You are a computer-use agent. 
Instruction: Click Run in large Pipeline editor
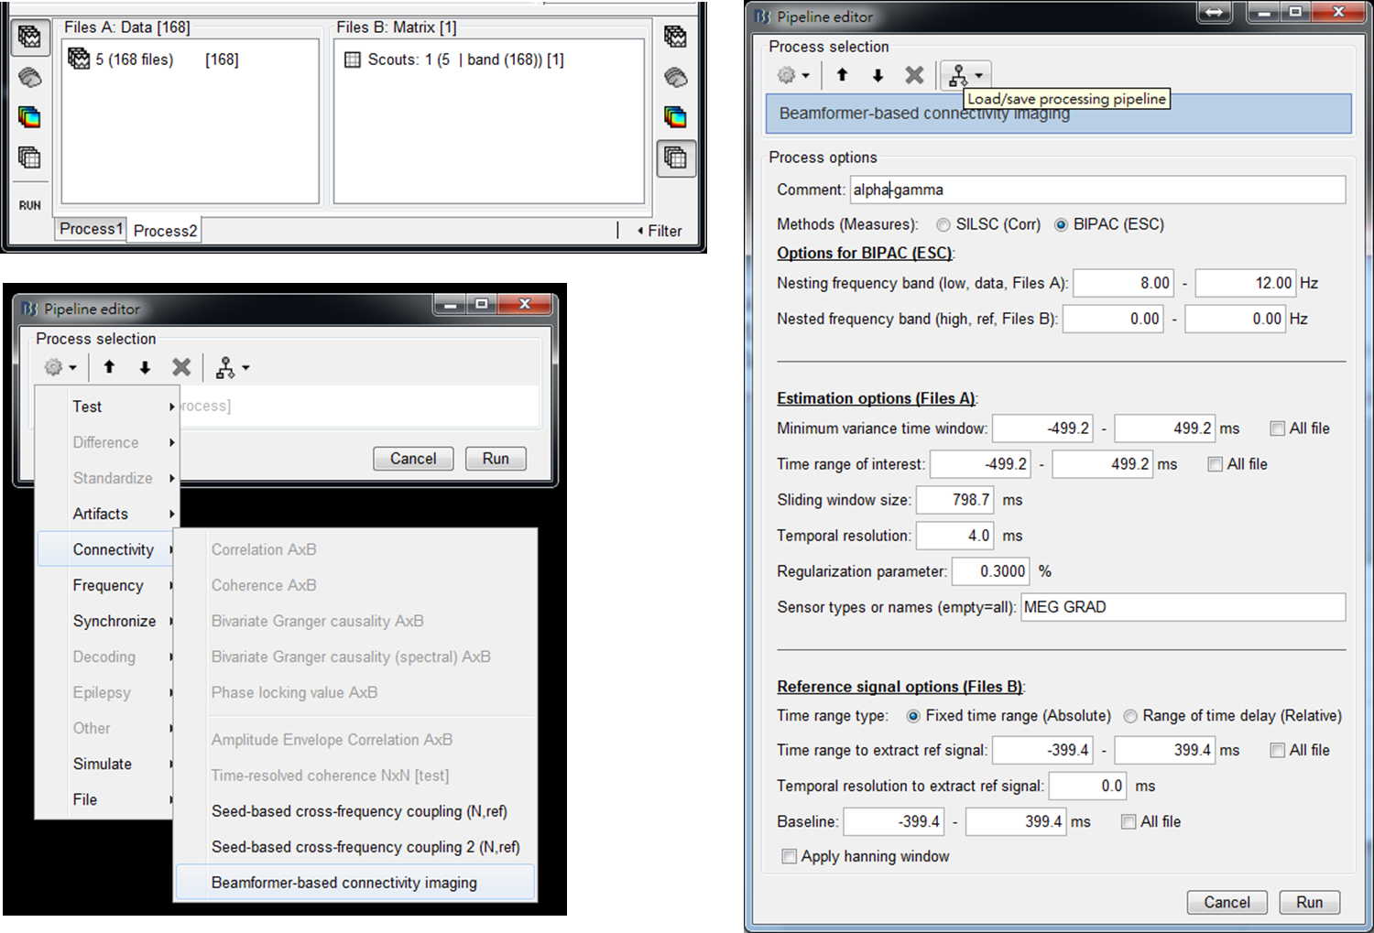point(1309,903)
